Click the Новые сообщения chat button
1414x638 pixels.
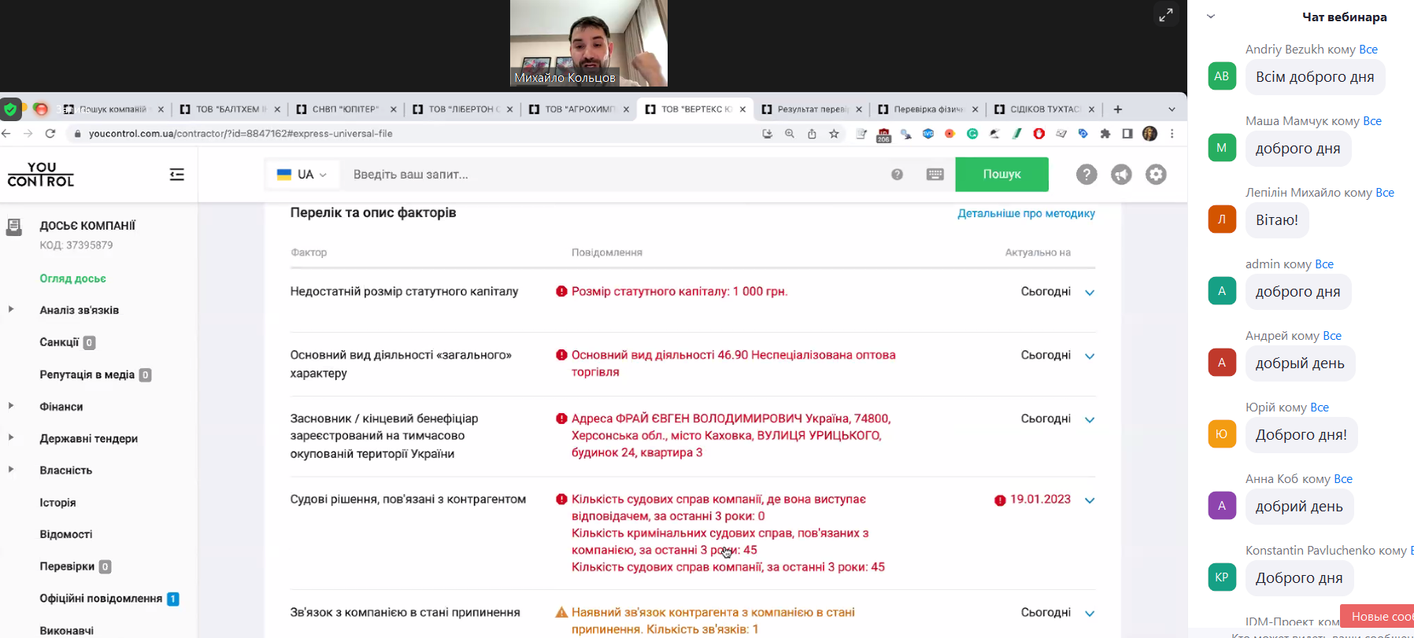coord(1378,616)
